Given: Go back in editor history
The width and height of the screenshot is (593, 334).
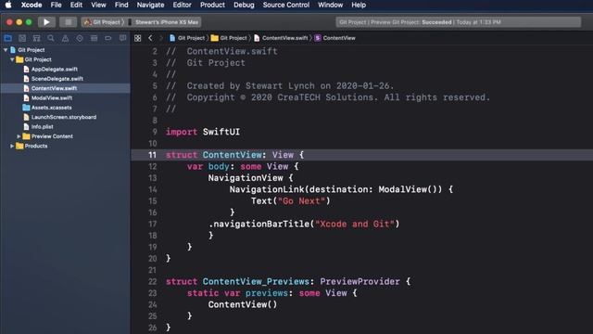Looking at the screenshot, I should 150,38.
